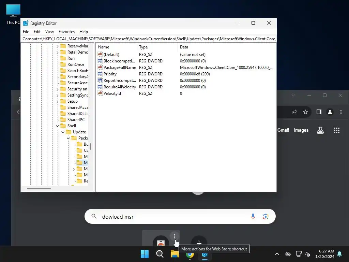Click the registry path address bar
The width and height of the screenshot is (349, 262).
coord(149,39)
